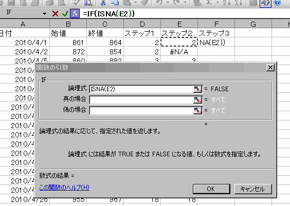The image size is (290, 206).
Task: Click the キャンセル button
Action: 253,189
